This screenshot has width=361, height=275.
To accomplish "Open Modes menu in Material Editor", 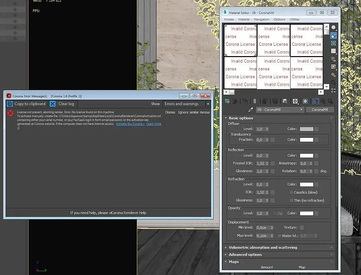I will point(229,19).
